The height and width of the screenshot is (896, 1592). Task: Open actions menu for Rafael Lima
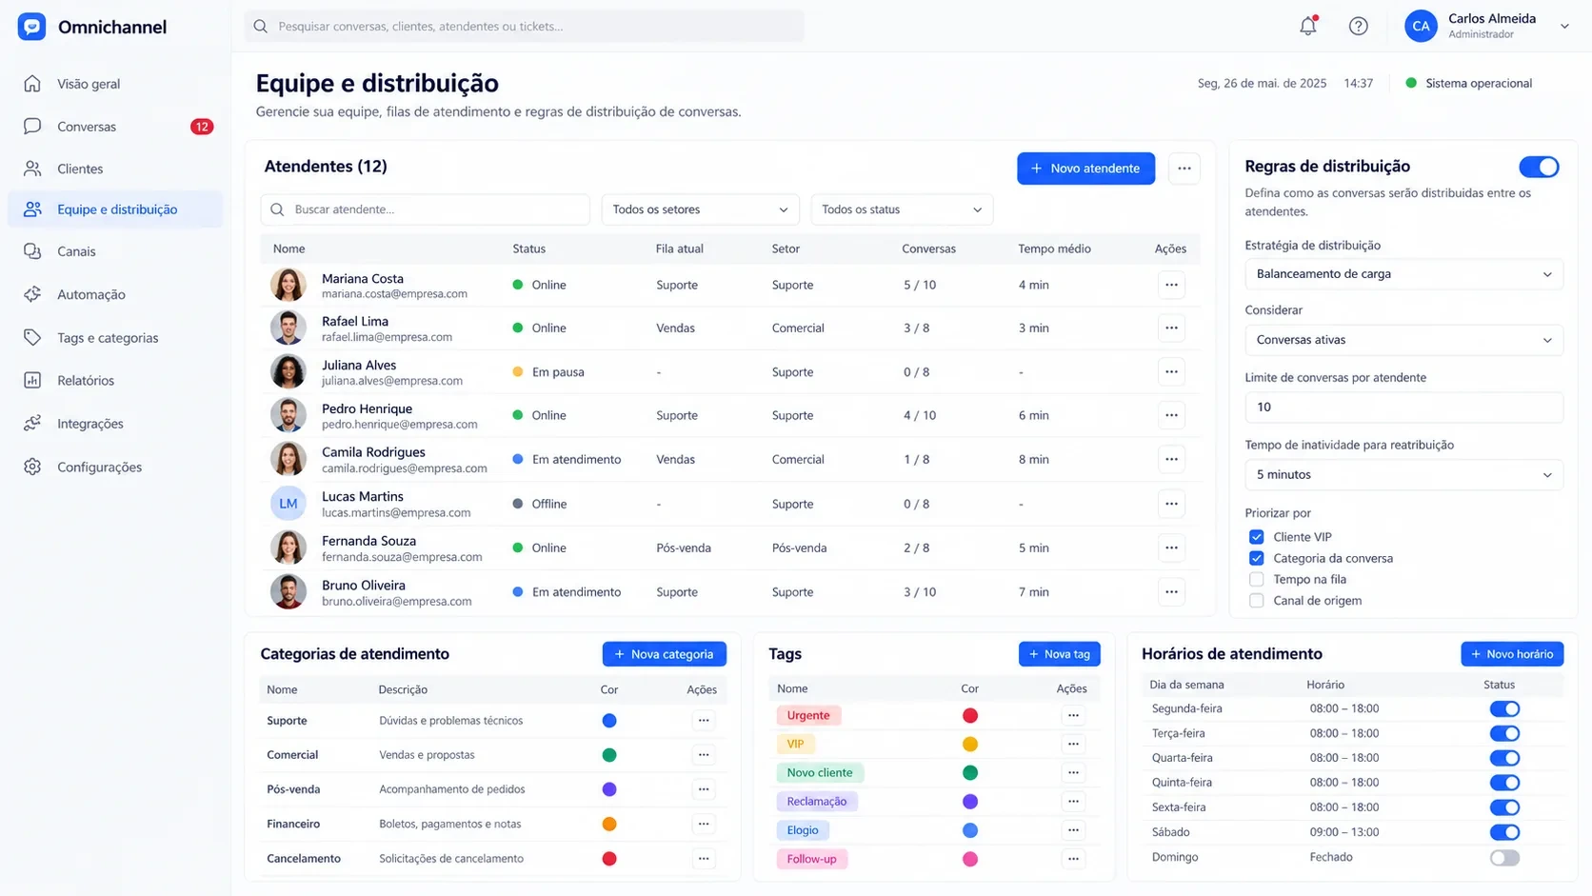(1171, 328)
